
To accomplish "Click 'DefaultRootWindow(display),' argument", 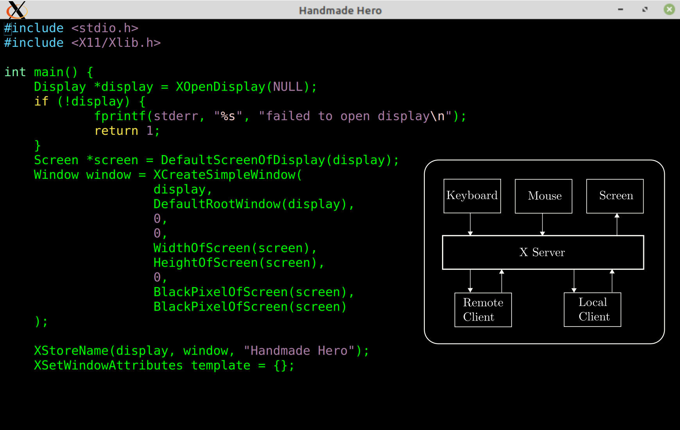I will tap(254, 204).
